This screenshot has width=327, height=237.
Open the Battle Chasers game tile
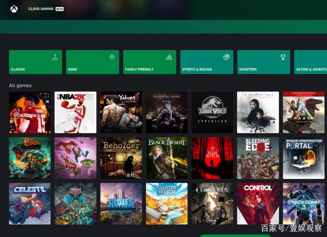coord(30,158)
